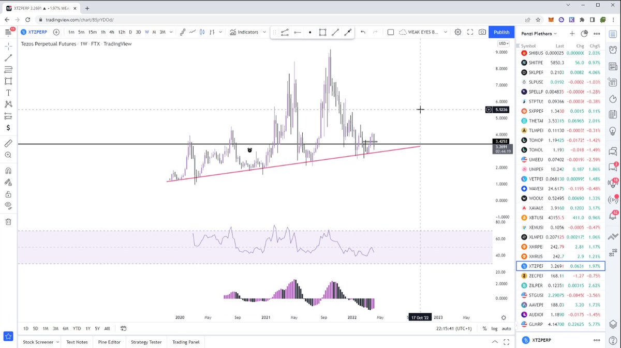Open the layout selection square icon
The image size is (621, 348).
pyautogui.click(x=390, y=32)
